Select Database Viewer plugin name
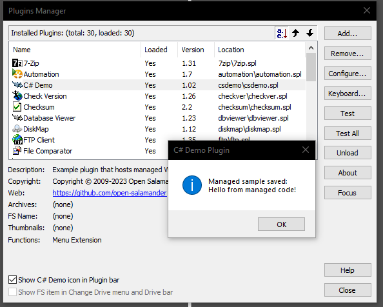383x307 pixels. pos(50,118)
